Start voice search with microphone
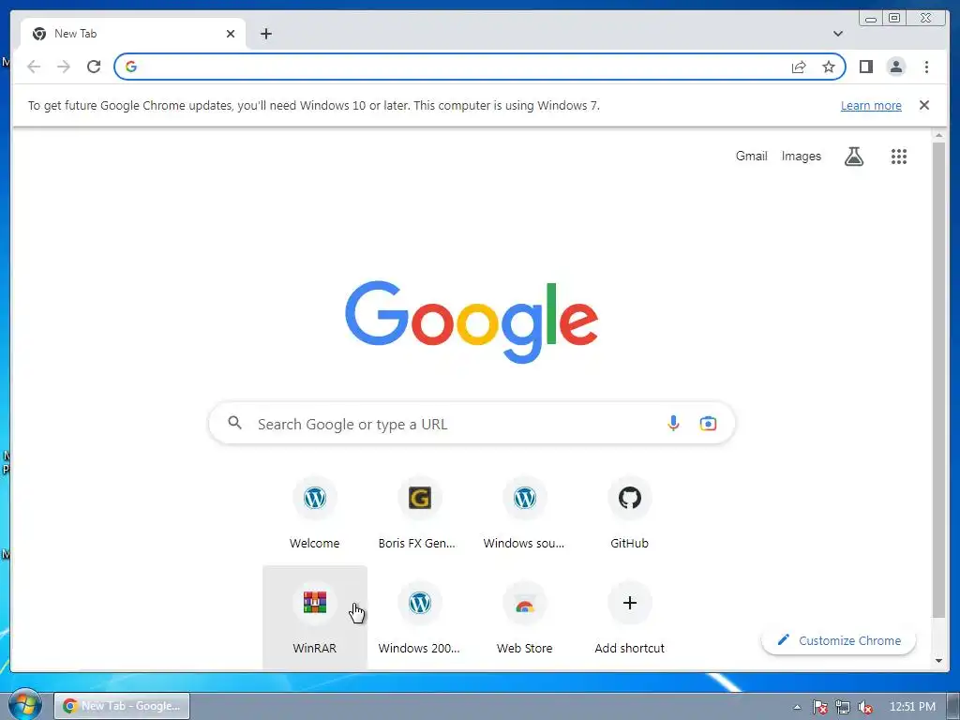Viewport: 960px width, 720px height. click(673, 423)
